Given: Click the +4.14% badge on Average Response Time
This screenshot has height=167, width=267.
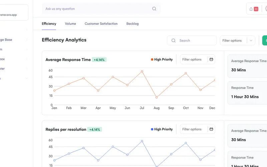Looking at the screenshot, I should pyautogui.click(x=99, y=60).
